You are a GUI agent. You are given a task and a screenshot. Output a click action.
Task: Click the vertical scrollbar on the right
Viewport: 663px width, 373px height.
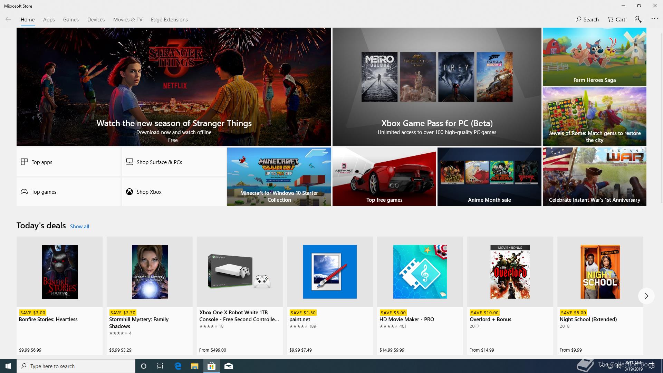[661, 117]
